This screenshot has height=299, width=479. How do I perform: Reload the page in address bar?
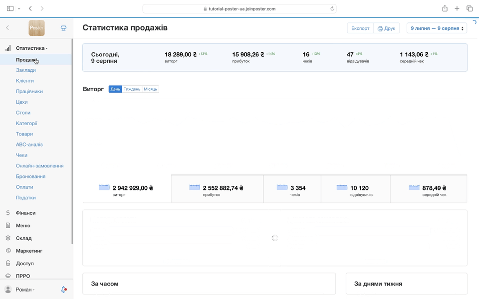[x=332, y=8]
